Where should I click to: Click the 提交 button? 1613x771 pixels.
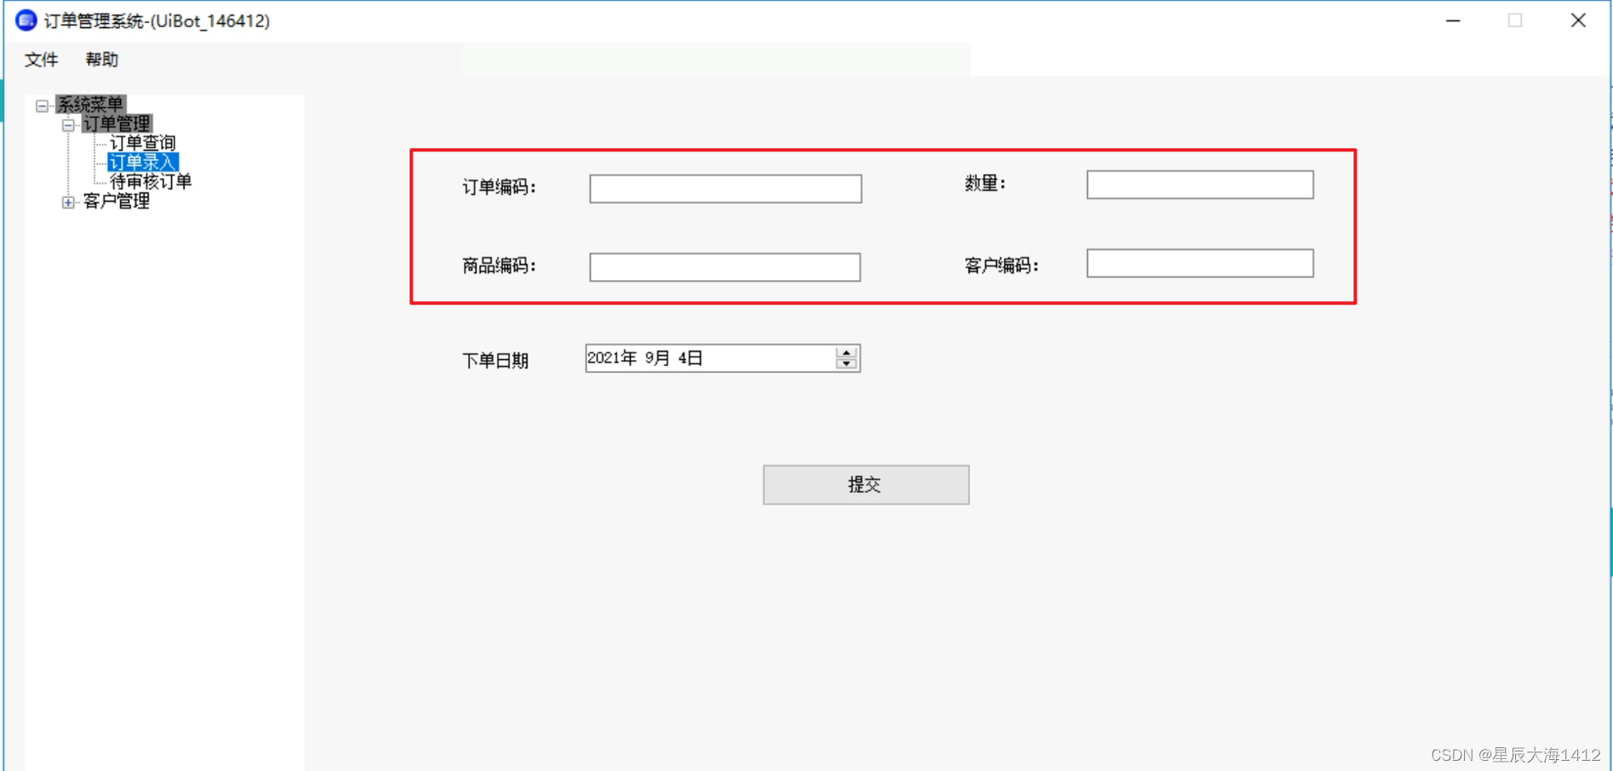point(865,484)
